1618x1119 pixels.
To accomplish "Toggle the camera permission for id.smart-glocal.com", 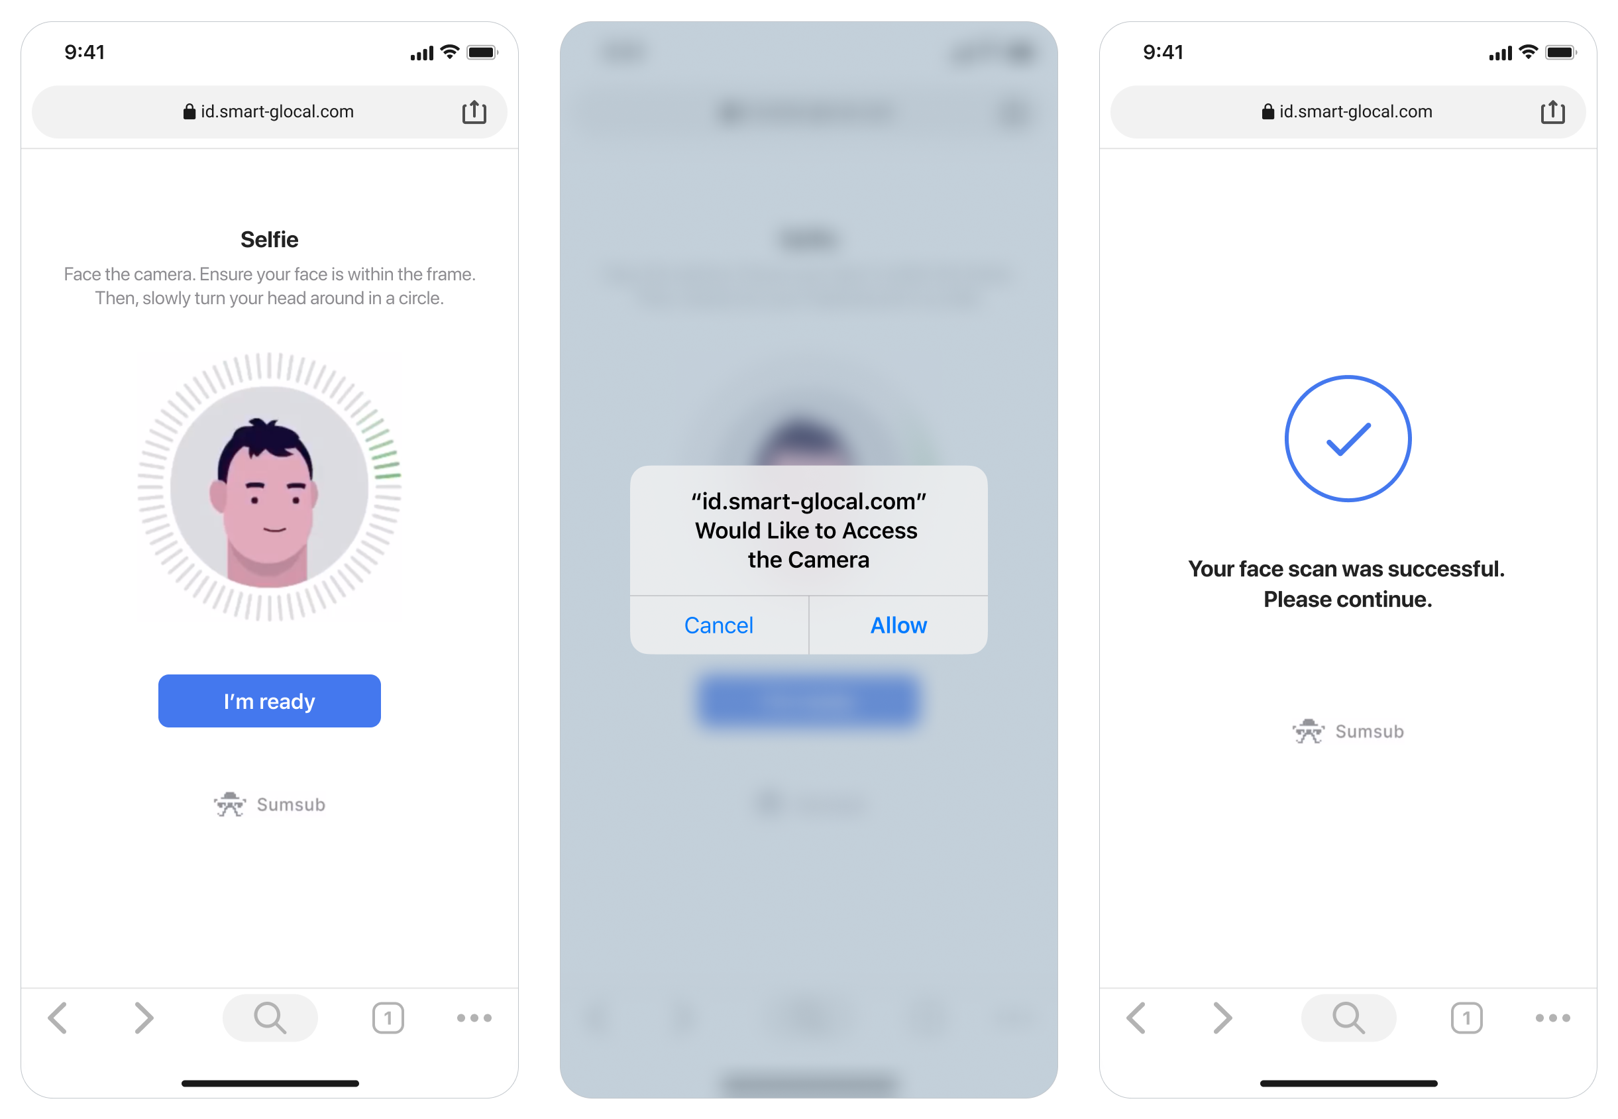I will point(898,626).
